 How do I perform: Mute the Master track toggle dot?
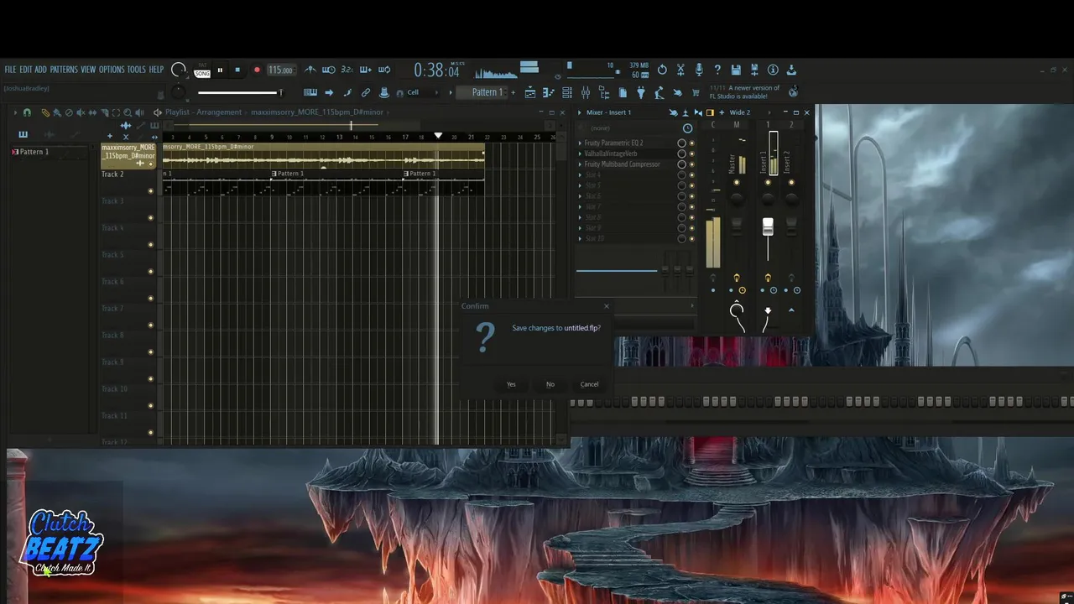tap(737, 182)
